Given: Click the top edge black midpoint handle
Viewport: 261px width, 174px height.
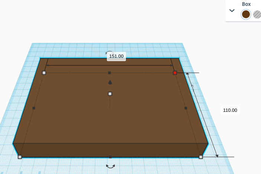Looking at the screenshot, I should tap(110, 73).
